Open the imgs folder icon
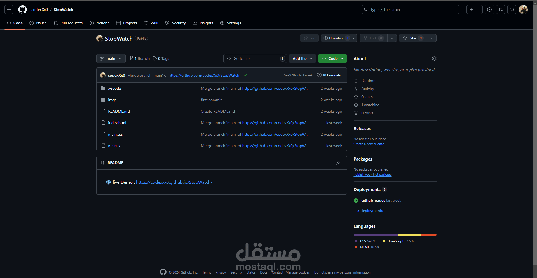The height and width of the screenshot is (278, 537). click(103, 100)
